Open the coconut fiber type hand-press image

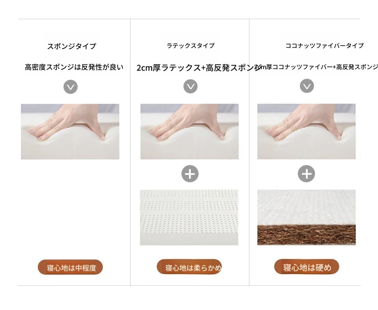tap(306, 132)
